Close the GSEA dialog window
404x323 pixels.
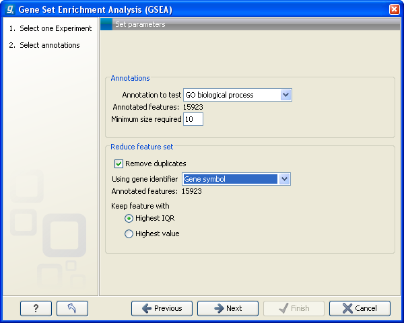pos(394,9)
